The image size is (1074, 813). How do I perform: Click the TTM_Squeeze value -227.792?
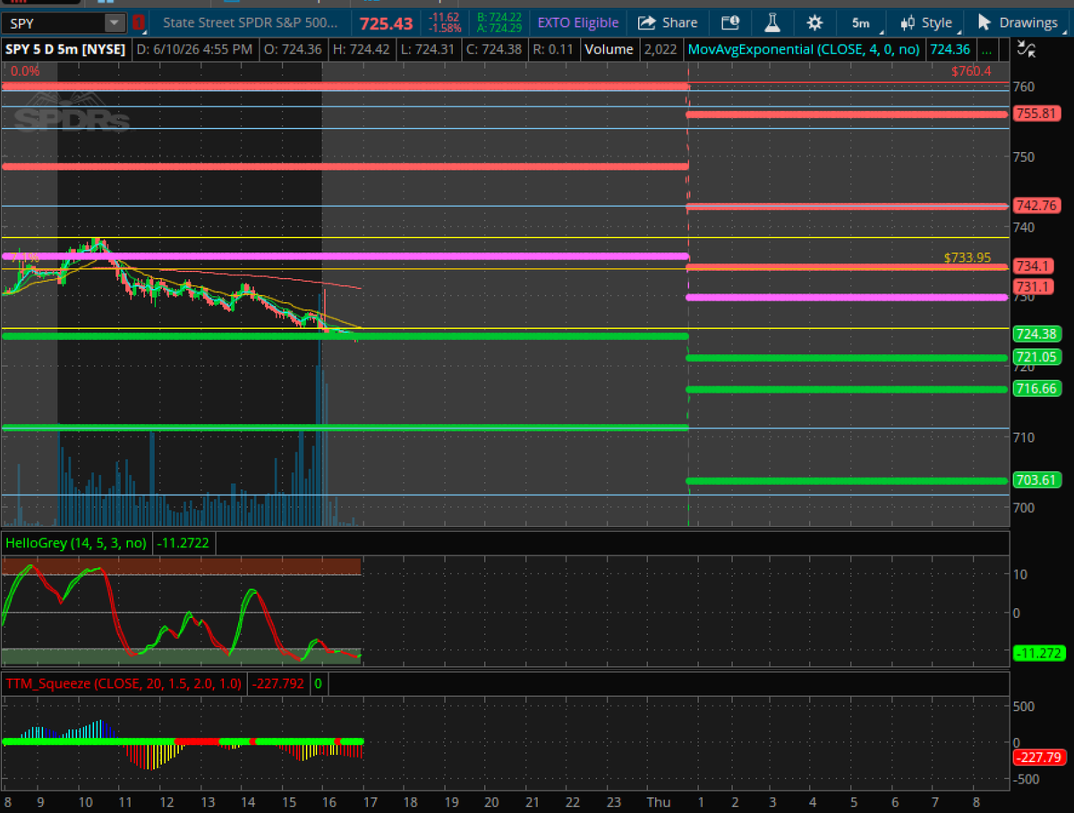point(277,683)
